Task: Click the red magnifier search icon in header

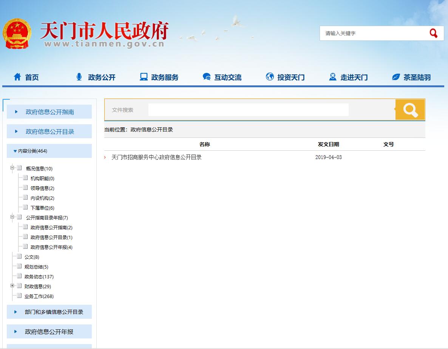Action: click(433, 33)
